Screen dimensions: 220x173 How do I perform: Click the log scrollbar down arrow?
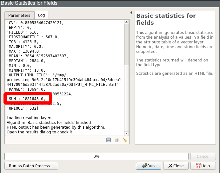click(126, 134)
